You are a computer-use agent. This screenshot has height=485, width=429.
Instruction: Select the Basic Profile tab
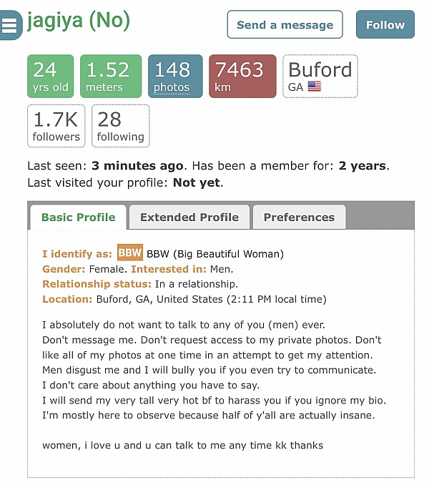point(78,217)
